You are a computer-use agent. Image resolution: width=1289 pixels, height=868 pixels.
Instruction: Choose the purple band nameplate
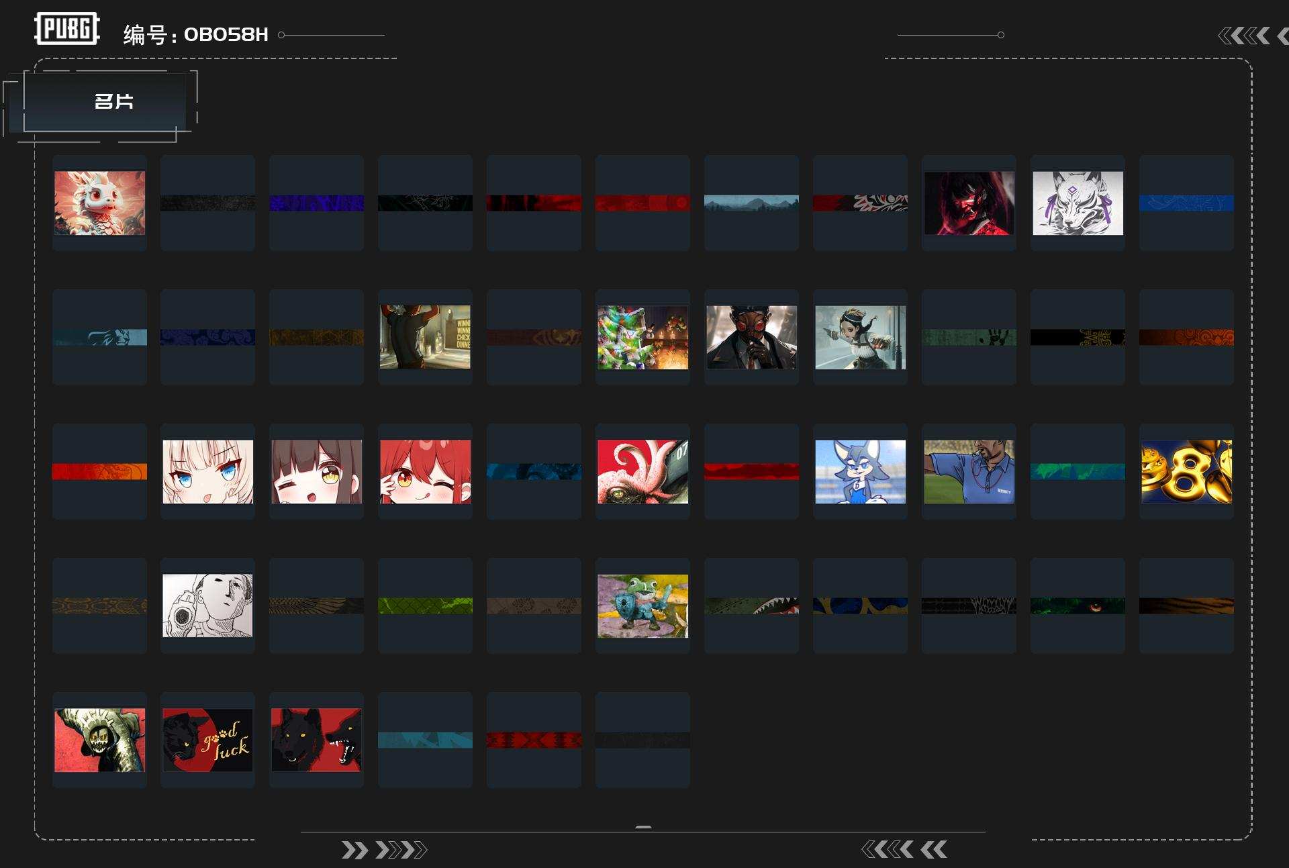317,203
